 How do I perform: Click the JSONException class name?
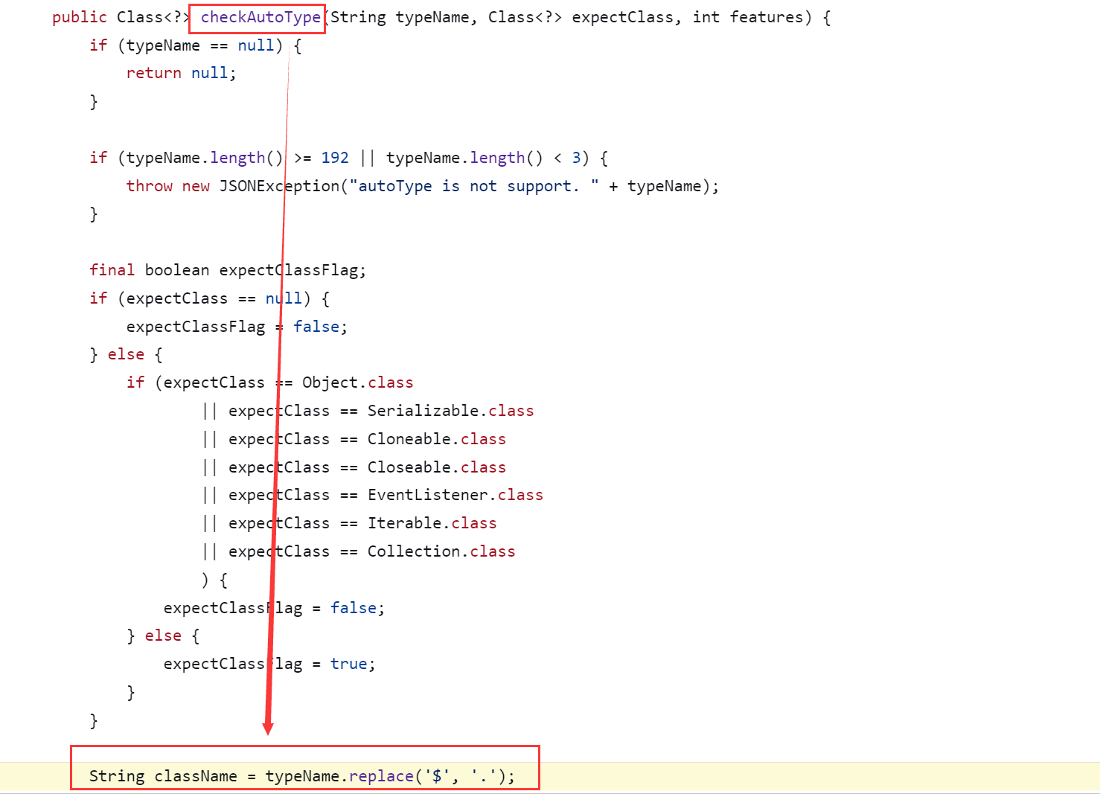pos(279,186)
